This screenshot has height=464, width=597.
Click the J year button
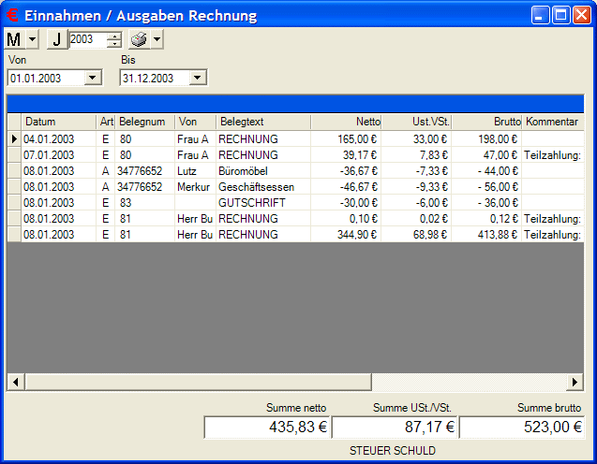coord(57,39)
